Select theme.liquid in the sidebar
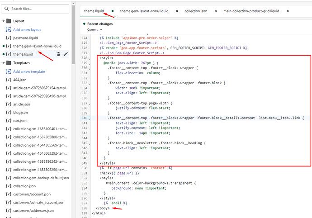This screenshot has width=312, height=218. pyautogui.click(x=23, y=54)
